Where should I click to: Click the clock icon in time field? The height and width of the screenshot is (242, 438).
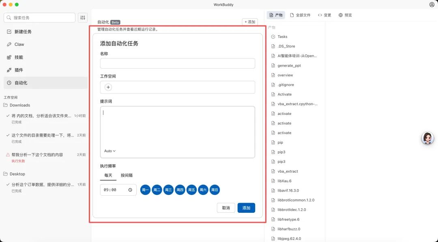[x=130, y=190]
